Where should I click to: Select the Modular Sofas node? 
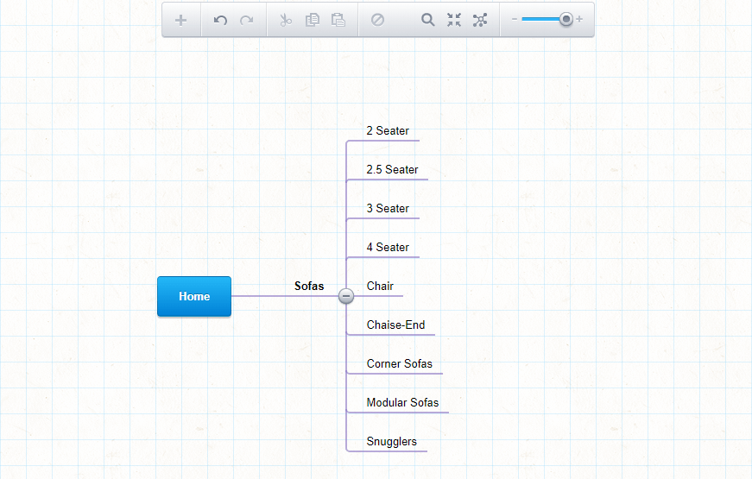402,403
